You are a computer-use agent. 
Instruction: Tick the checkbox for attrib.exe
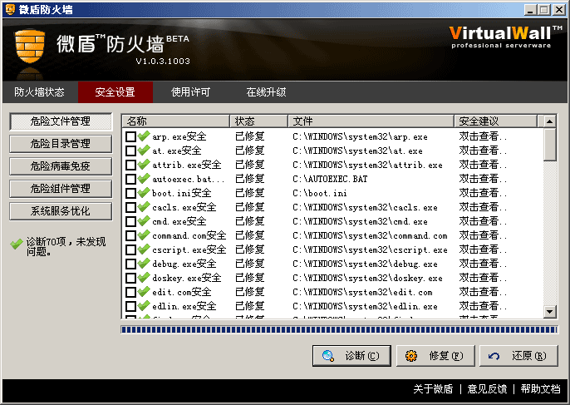pyautogui.click(x=130, y=165)
